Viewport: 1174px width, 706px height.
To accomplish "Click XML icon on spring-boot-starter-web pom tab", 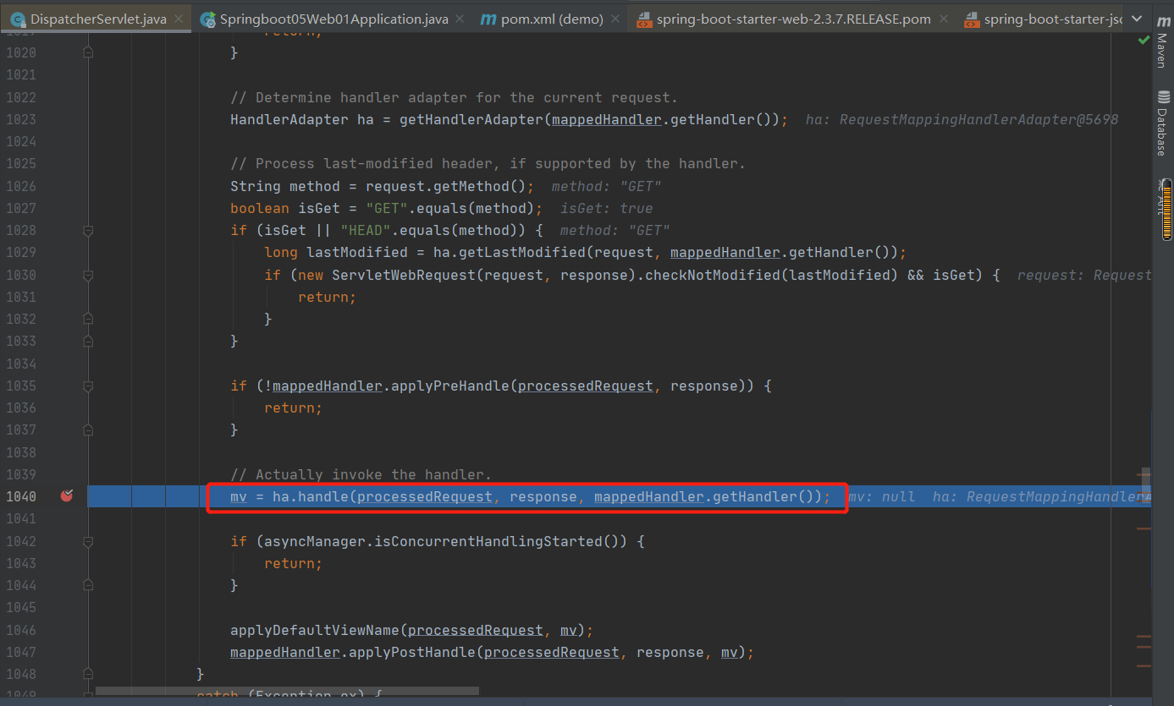I will coord(643,19).
